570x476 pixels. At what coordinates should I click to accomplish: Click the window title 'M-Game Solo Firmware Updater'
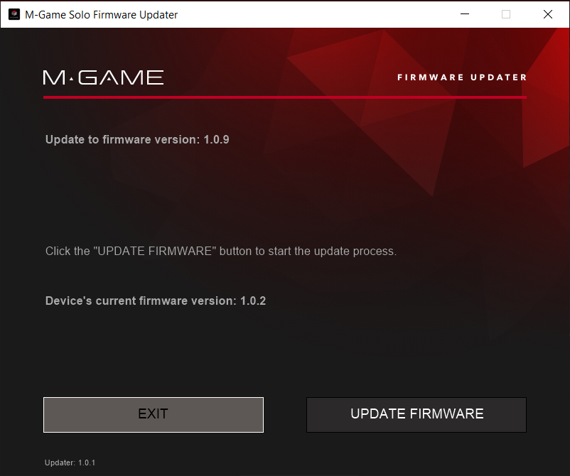coord(102,14)
